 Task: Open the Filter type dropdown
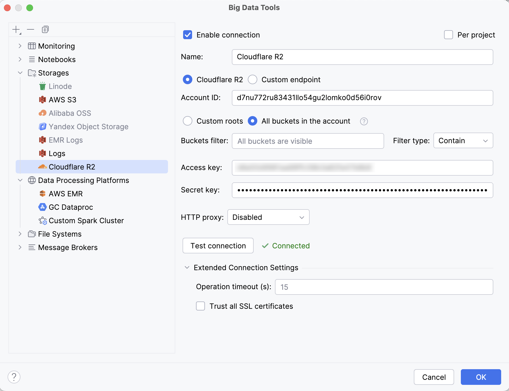click(x=463, y=140)
